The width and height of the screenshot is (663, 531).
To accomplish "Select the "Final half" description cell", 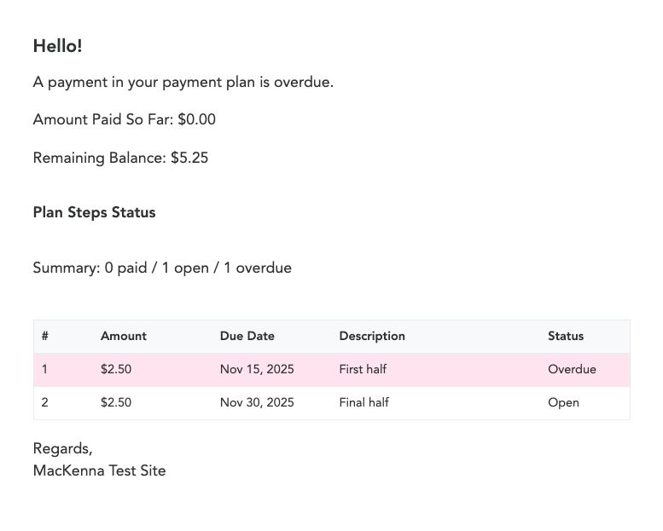I will [363, 403].
